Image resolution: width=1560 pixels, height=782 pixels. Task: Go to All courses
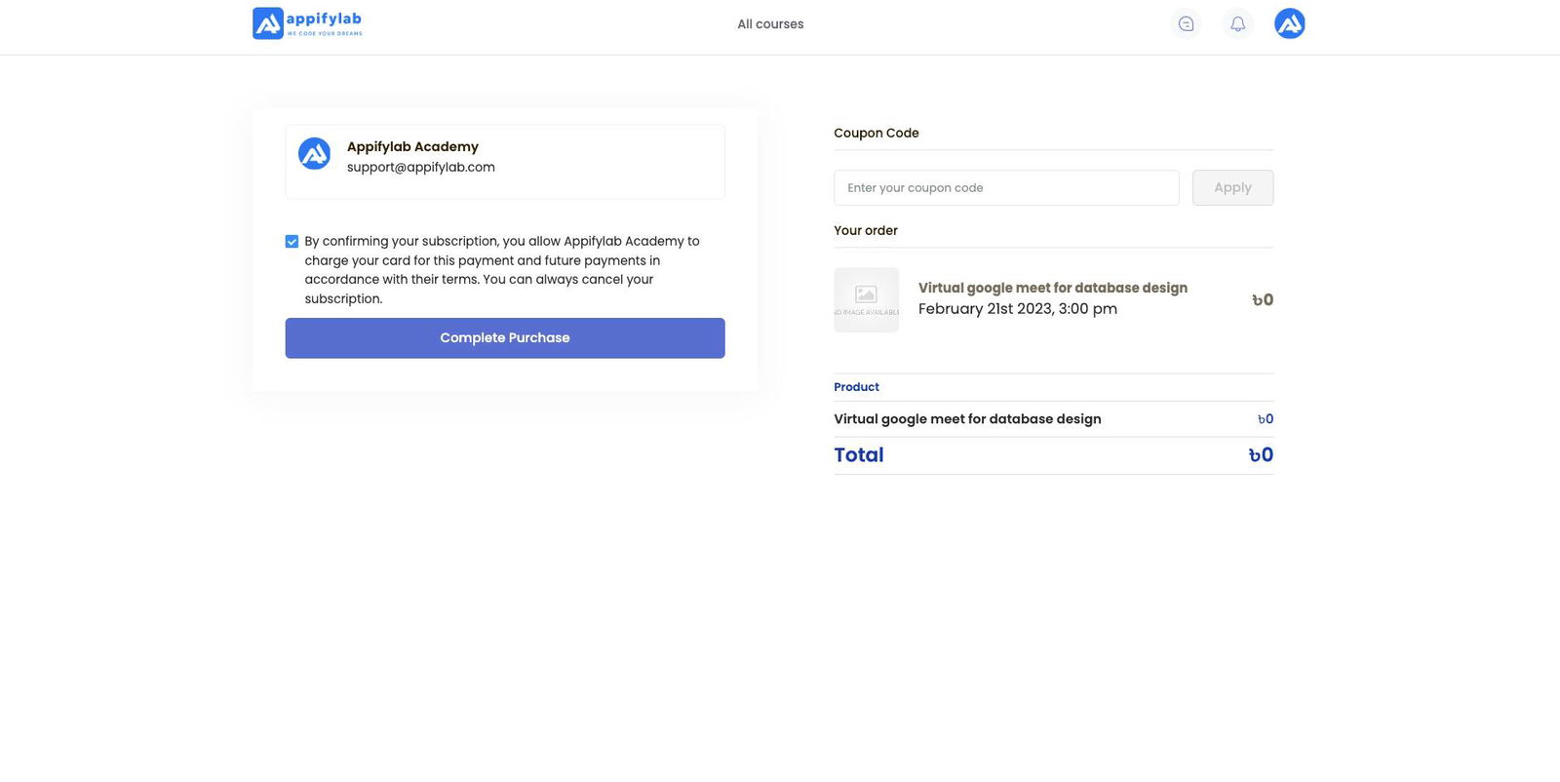point(770,24)
